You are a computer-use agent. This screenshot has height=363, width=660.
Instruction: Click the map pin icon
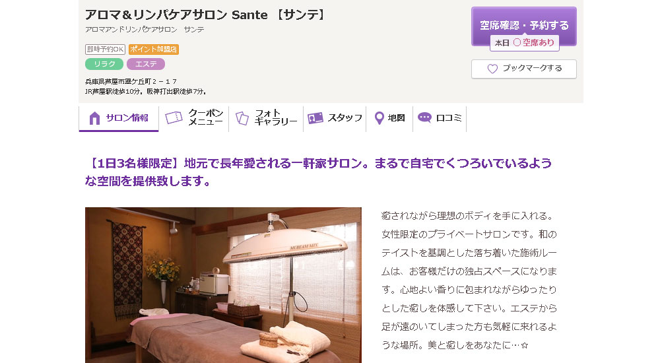[379, 118]
